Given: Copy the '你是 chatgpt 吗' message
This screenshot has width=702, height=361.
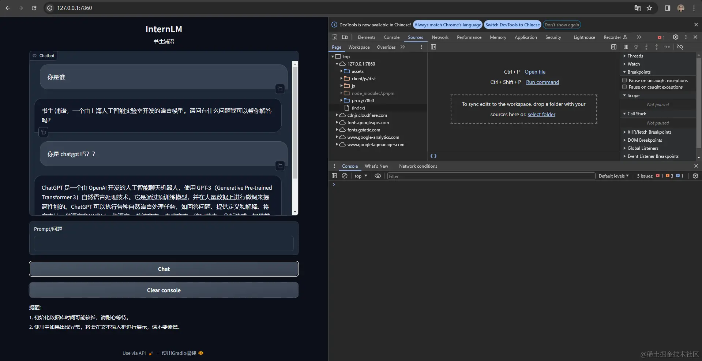Looking at the screenshot, I should 280,166.
